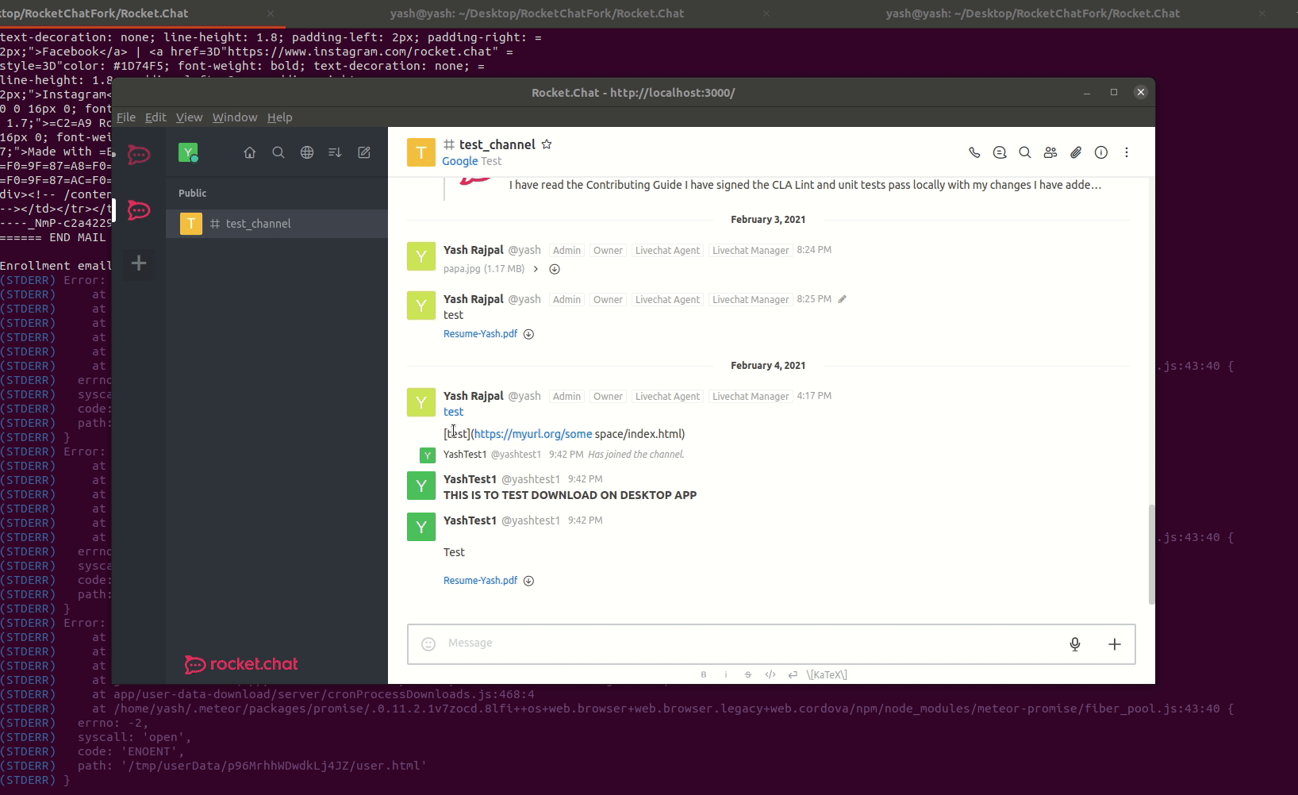
Task: Open blue test link in 4:17 PM message
Action: click(453, 412)
